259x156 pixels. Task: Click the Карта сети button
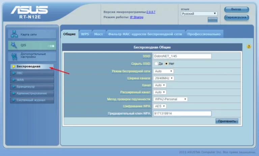click(32, 34)
